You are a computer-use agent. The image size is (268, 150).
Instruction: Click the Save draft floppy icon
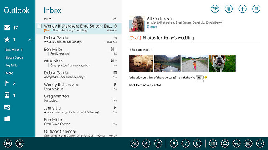(8, 143)
